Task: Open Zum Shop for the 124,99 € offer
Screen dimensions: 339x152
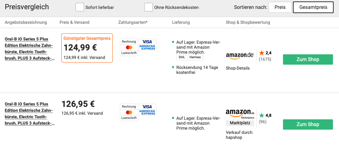Action: coord(308,60)
